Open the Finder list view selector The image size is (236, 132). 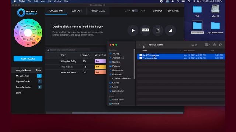(x=194, y=45)
